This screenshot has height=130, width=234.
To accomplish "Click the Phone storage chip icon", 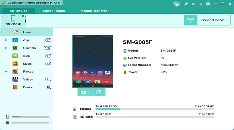I will pyautogui.click(x=75, y=109).
